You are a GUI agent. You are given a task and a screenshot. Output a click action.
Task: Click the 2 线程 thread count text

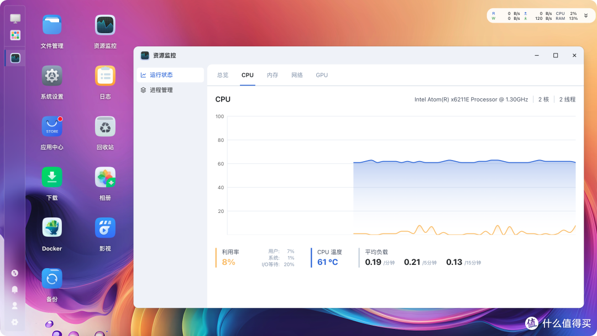567,99
